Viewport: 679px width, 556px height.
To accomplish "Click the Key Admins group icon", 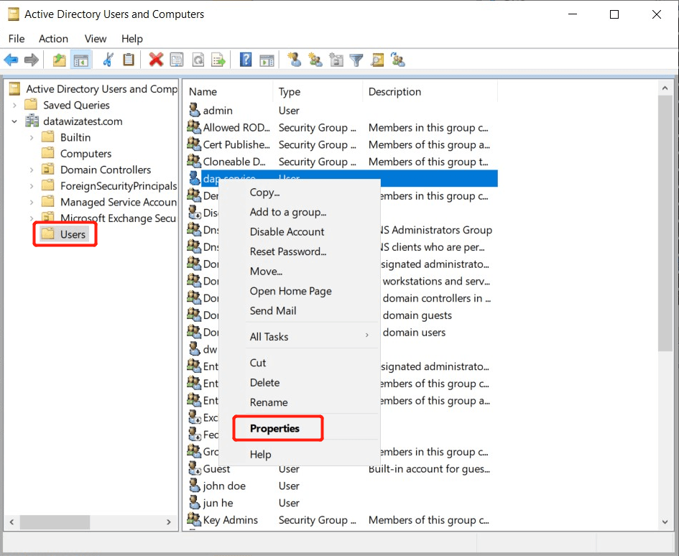I will (194, 519).
